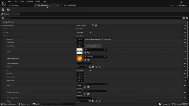Reset the Index 2 Ability Tag row to default
Viewport: 189px width, 106px height.
[x=185, y=39]
